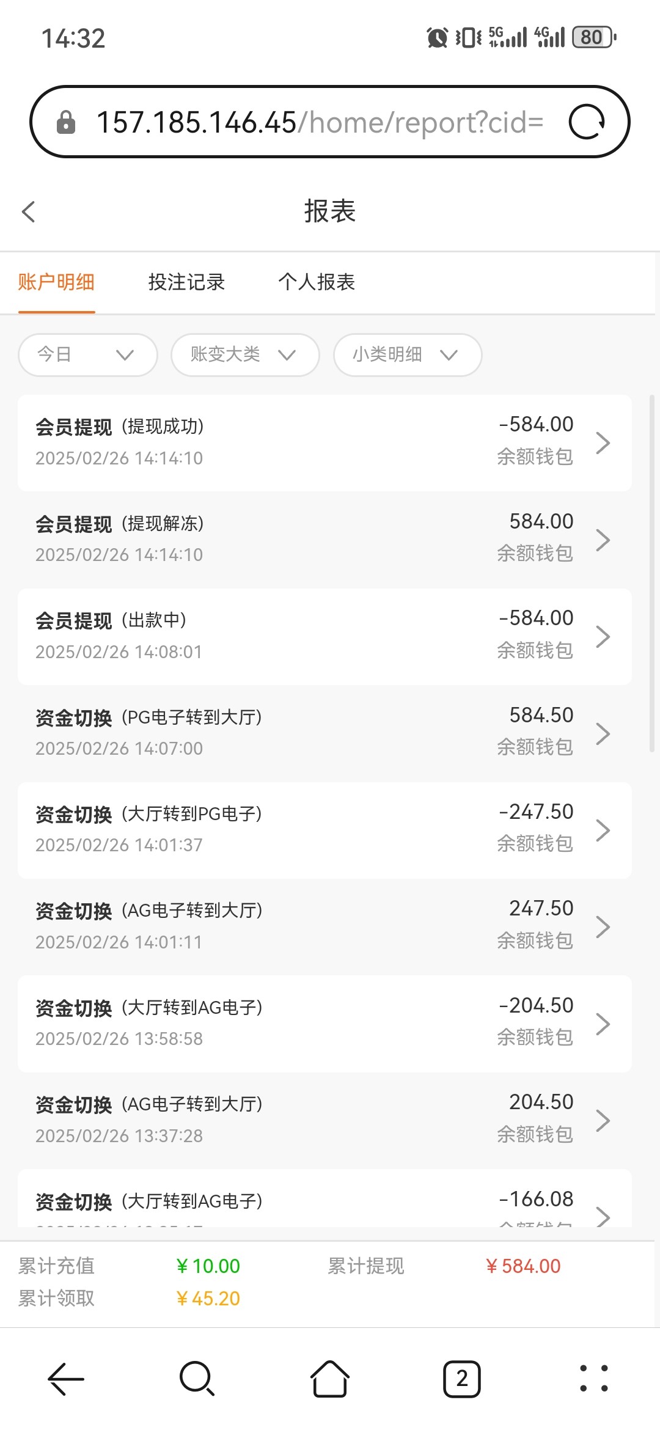
Task: Open the PG电子转到大厅 transfer of 584.50
Action: point(324,733)
